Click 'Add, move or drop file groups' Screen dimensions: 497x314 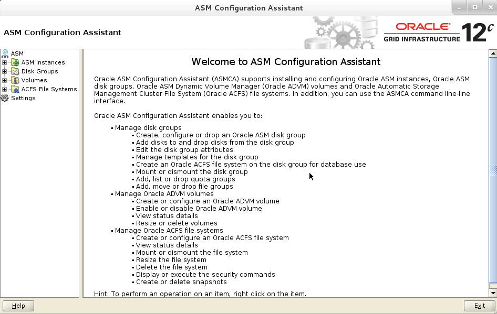click(x=184, y=187)
